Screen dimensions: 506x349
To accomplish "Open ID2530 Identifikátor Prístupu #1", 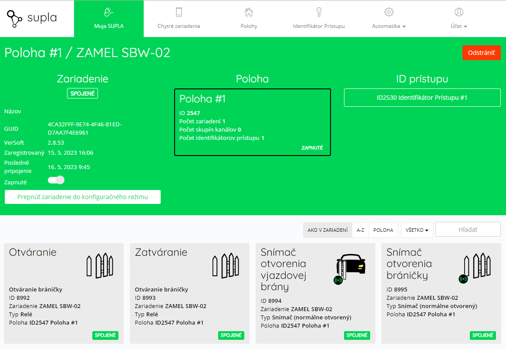I will 422,98.
